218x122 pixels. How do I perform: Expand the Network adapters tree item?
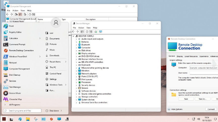76,74
